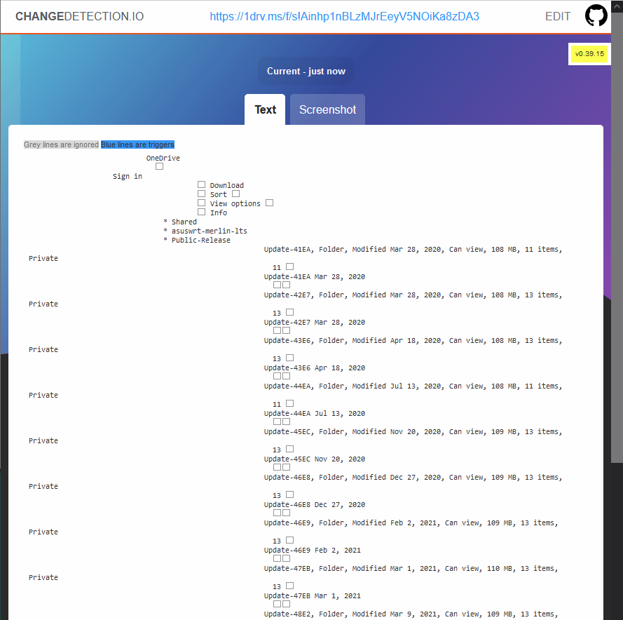Image resolution: width=623 pixels, height=620 pixels.
Task: Click 'Update-47EB, Folder, Modified Mar 1, 2021' line
Action: click(411, 569)
